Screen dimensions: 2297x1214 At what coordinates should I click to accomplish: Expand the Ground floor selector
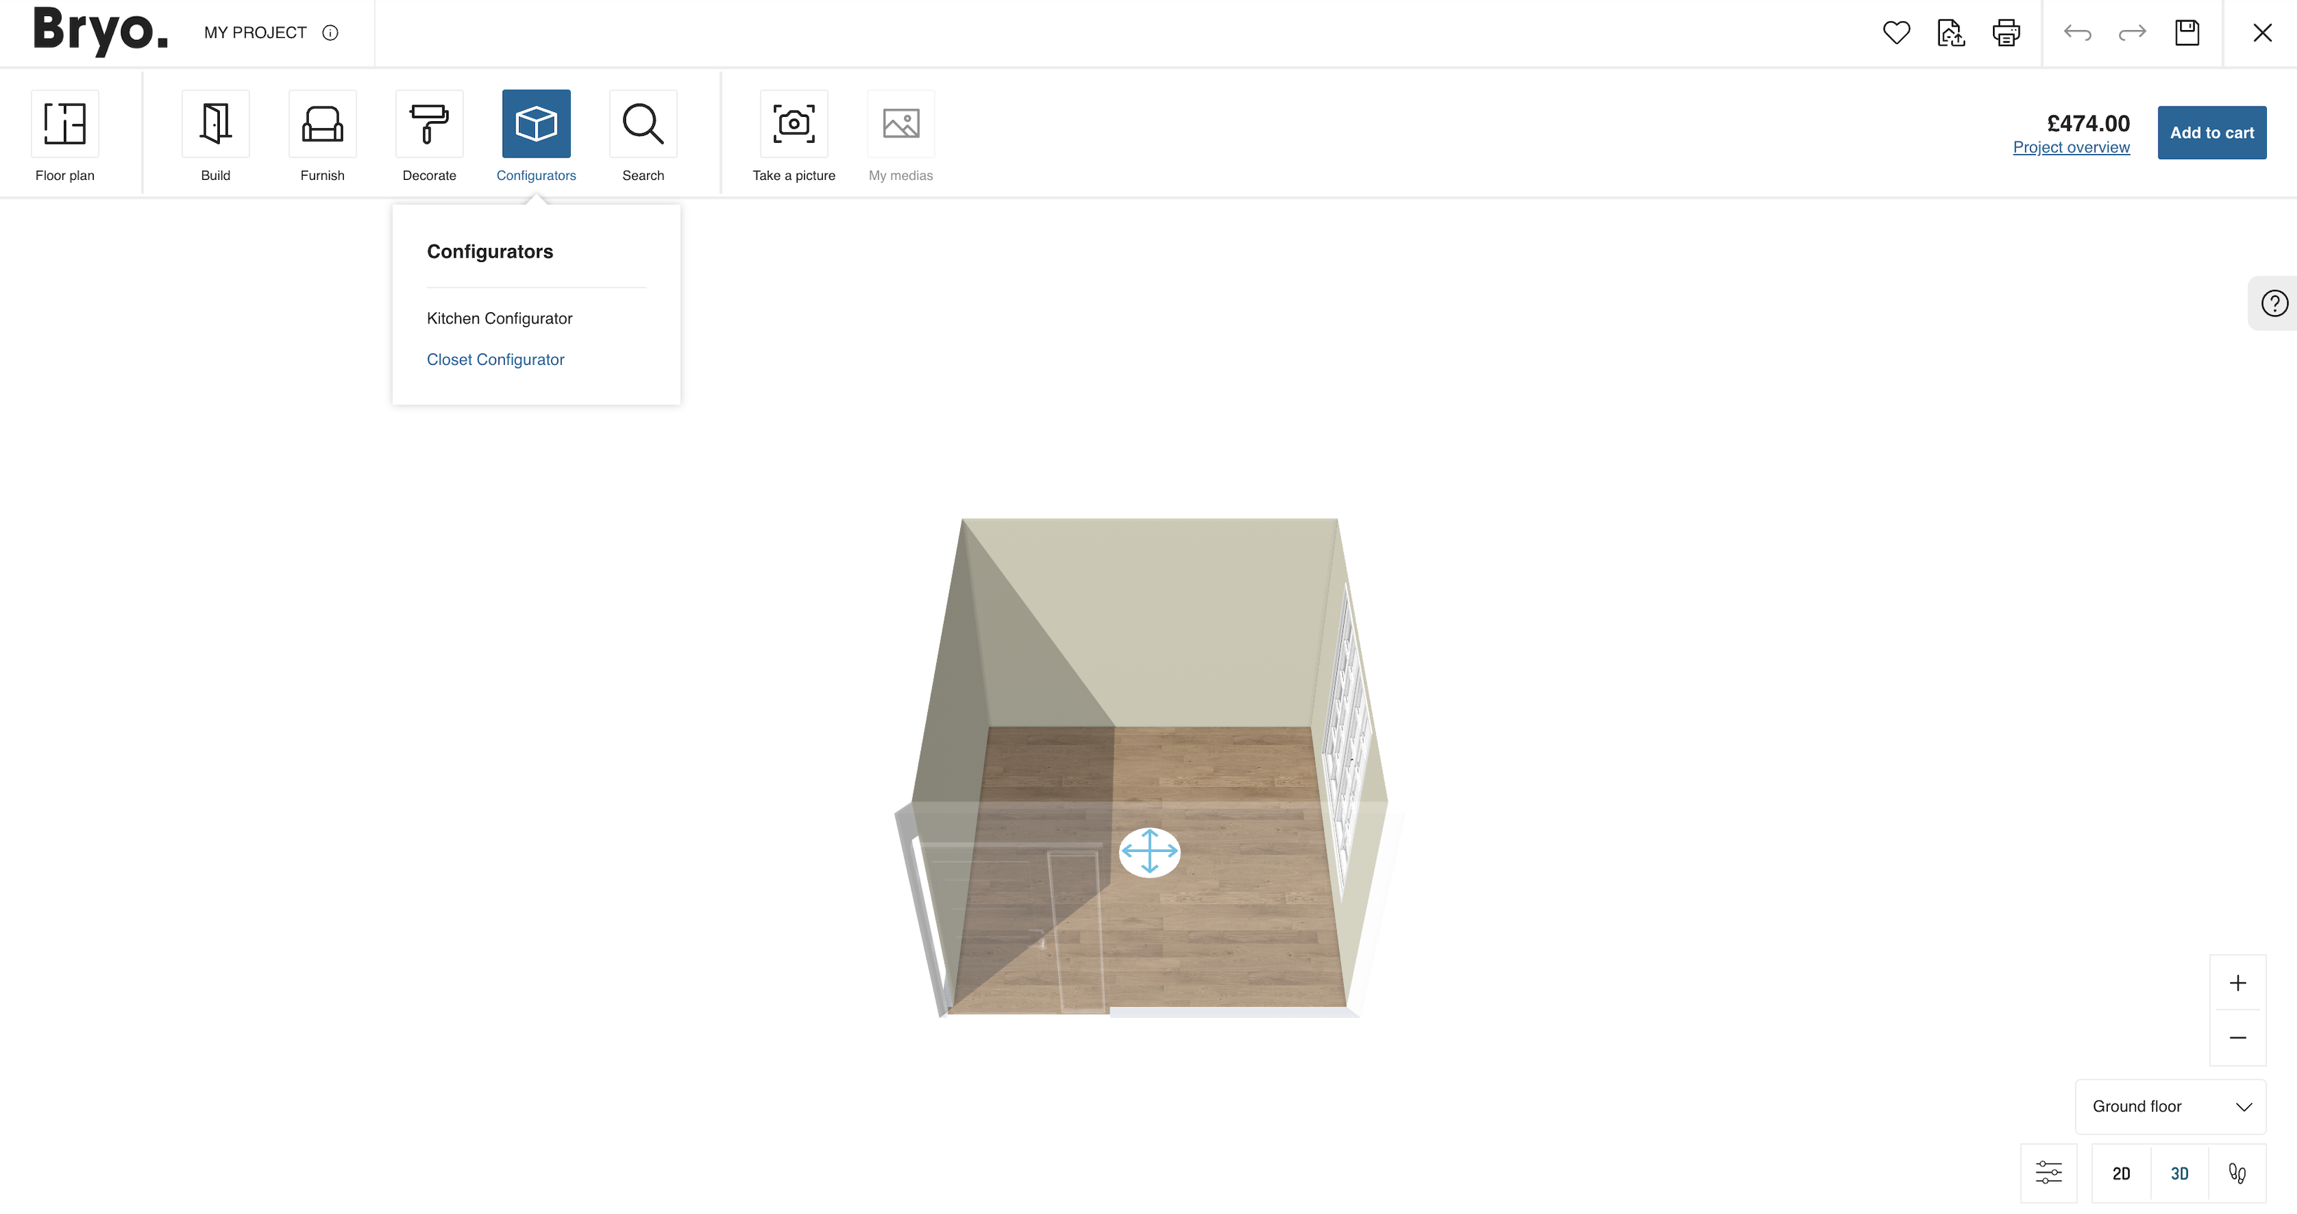(2170, 1106)
